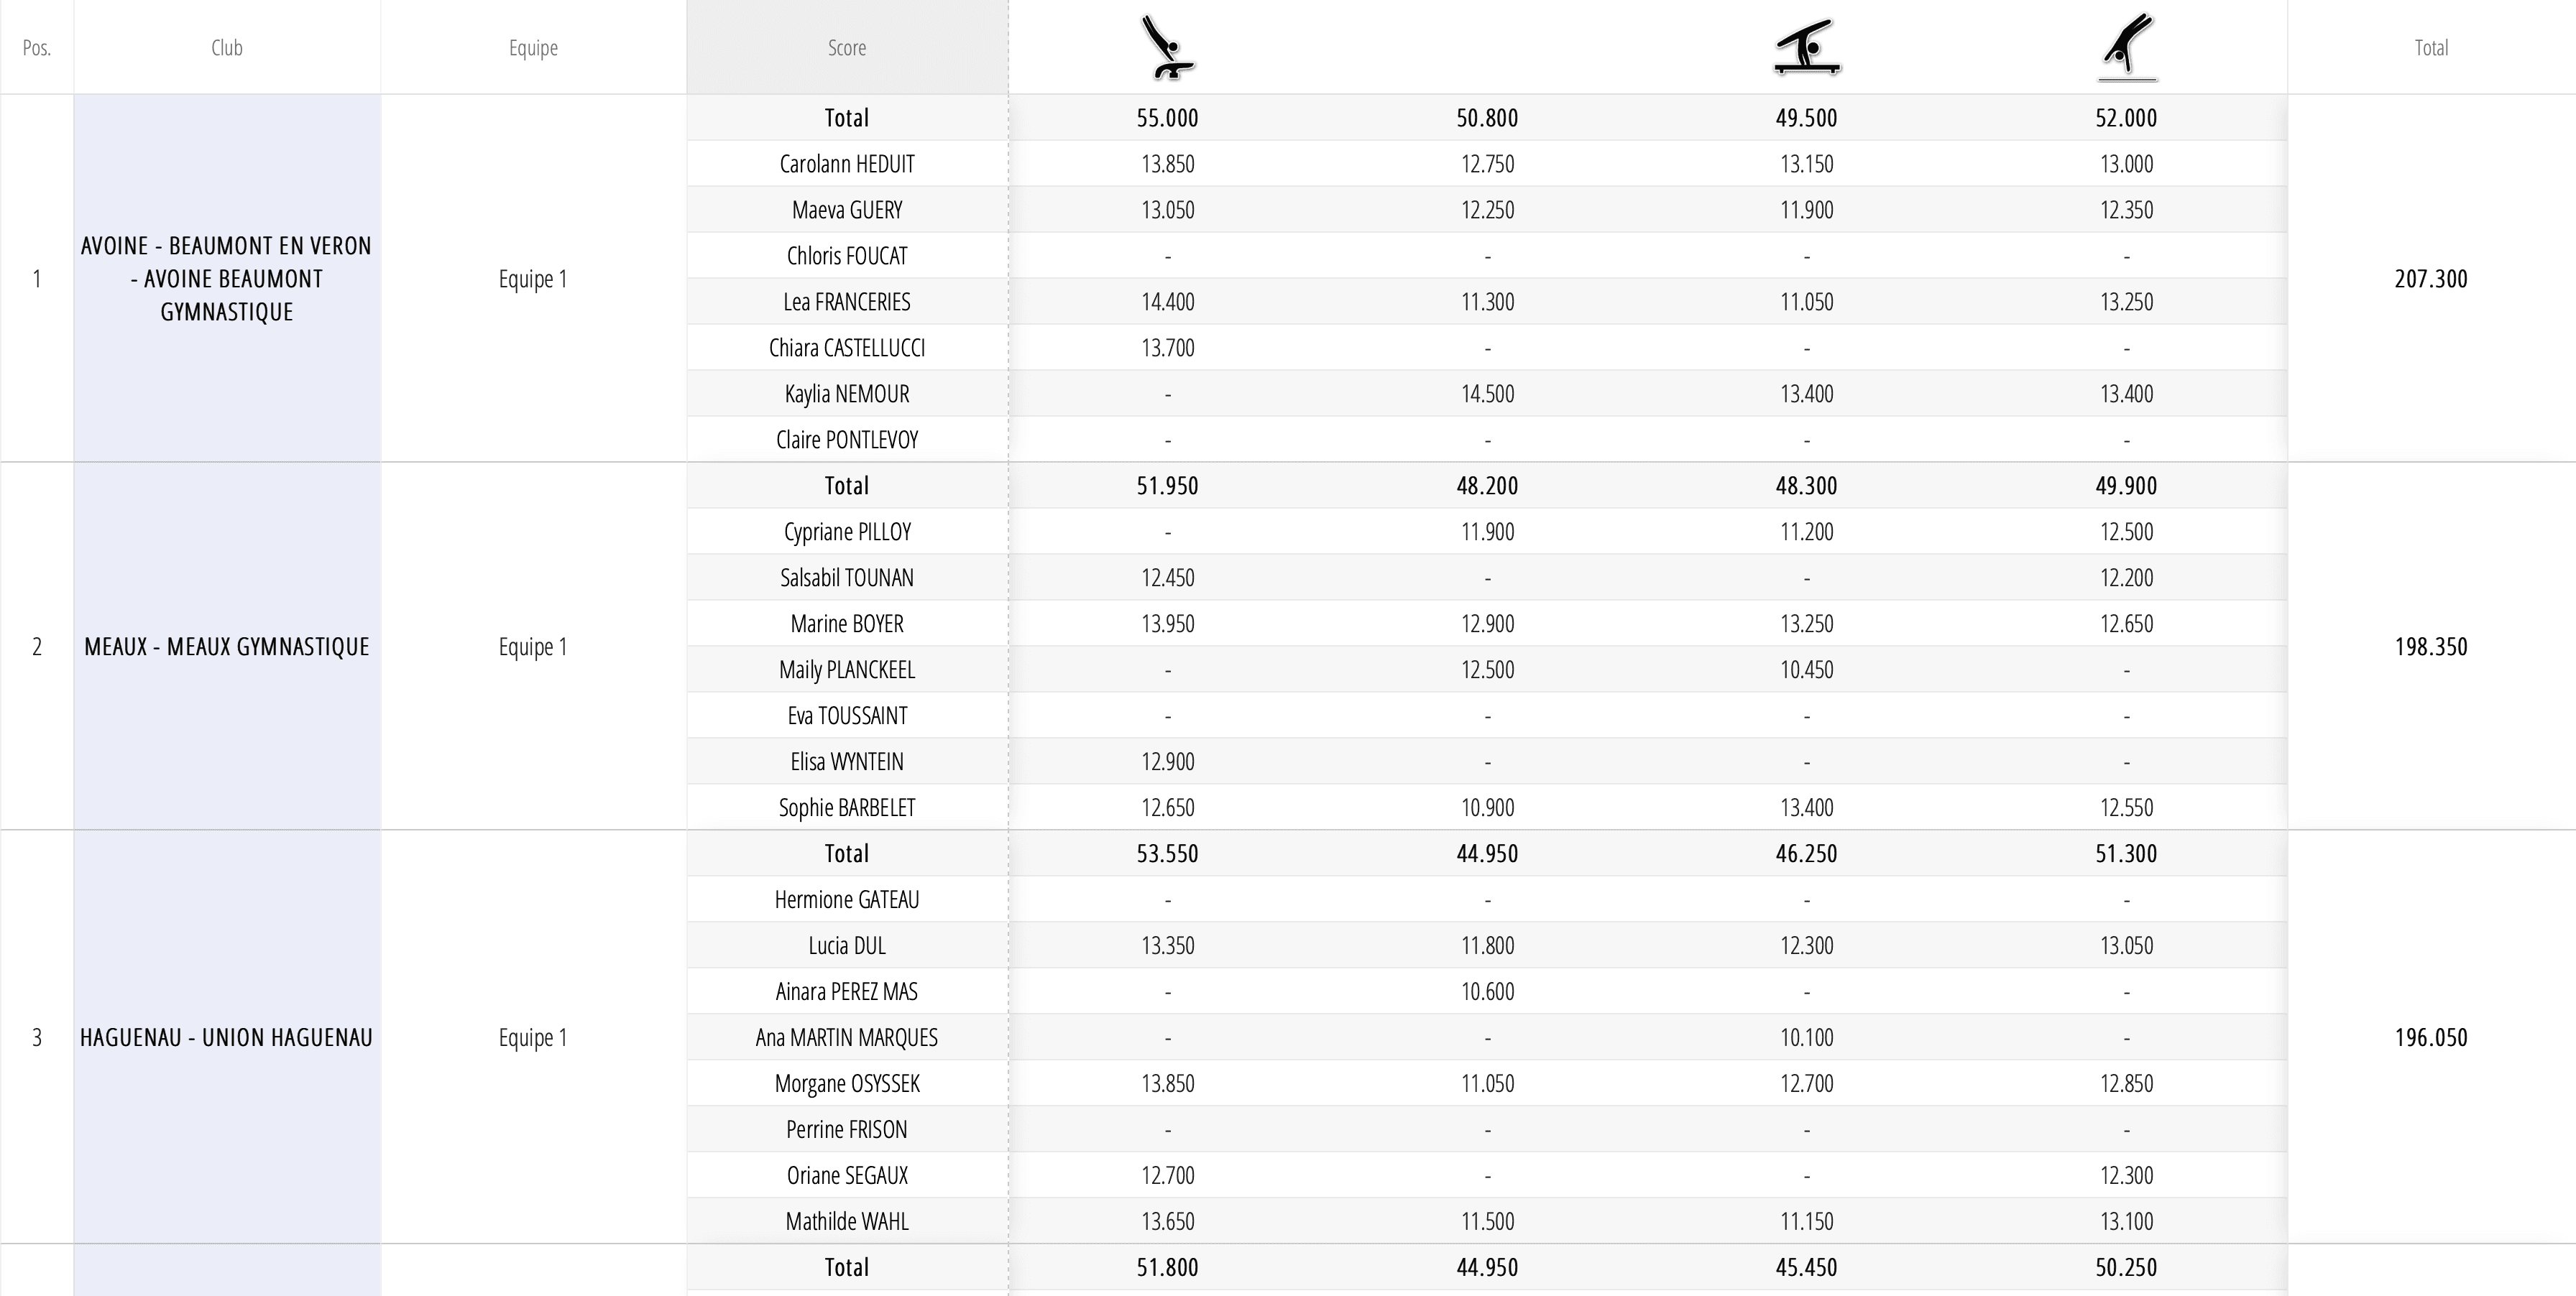
Task: Open the Avoine Beaumont Gymnastique club
Action: [x=227, y=279]
